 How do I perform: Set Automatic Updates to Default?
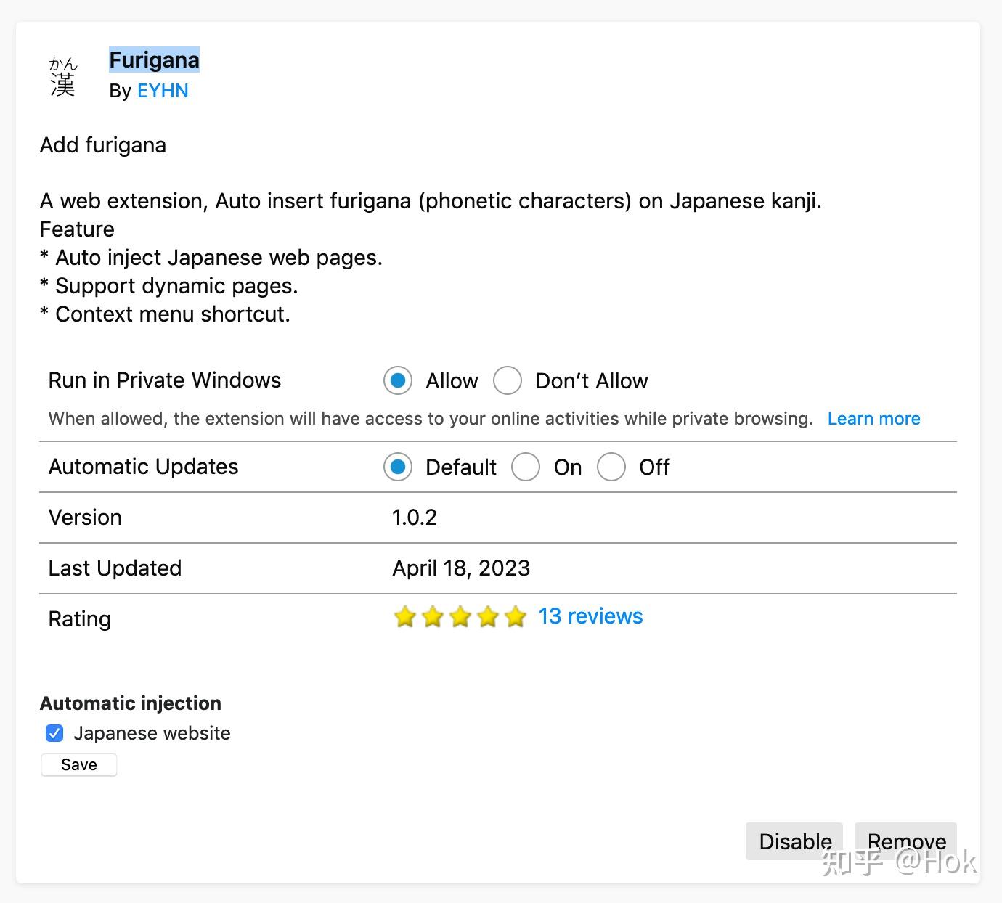coord(398,467)
